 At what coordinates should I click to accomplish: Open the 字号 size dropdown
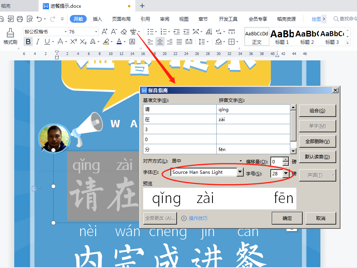pos(286,173)
